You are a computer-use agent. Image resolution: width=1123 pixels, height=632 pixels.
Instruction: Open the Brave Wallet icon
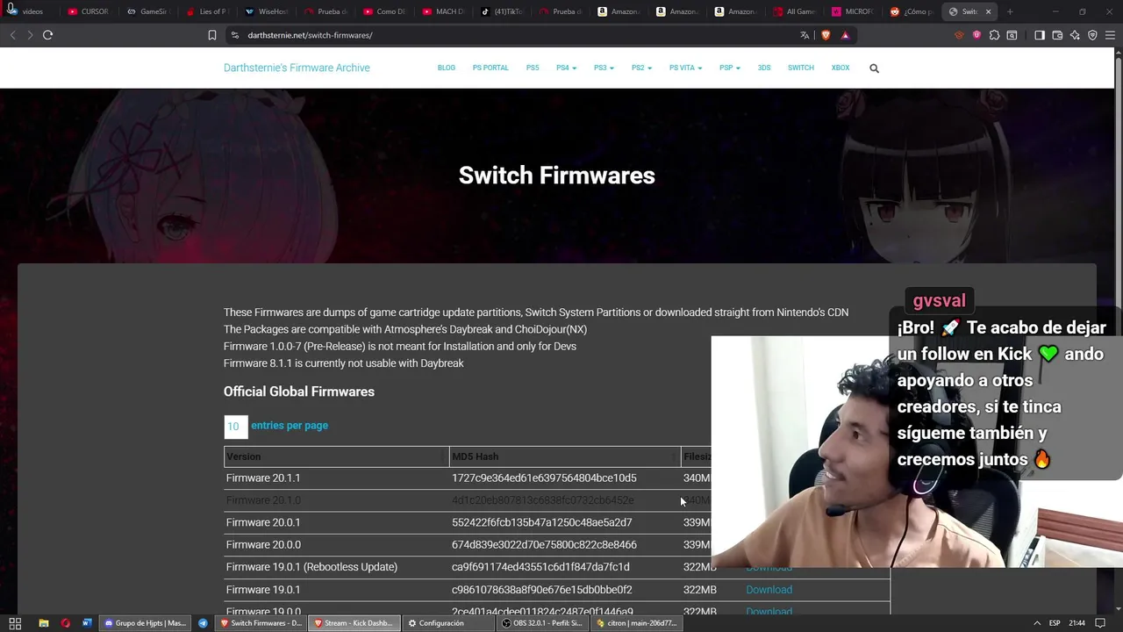point(1057,35)
